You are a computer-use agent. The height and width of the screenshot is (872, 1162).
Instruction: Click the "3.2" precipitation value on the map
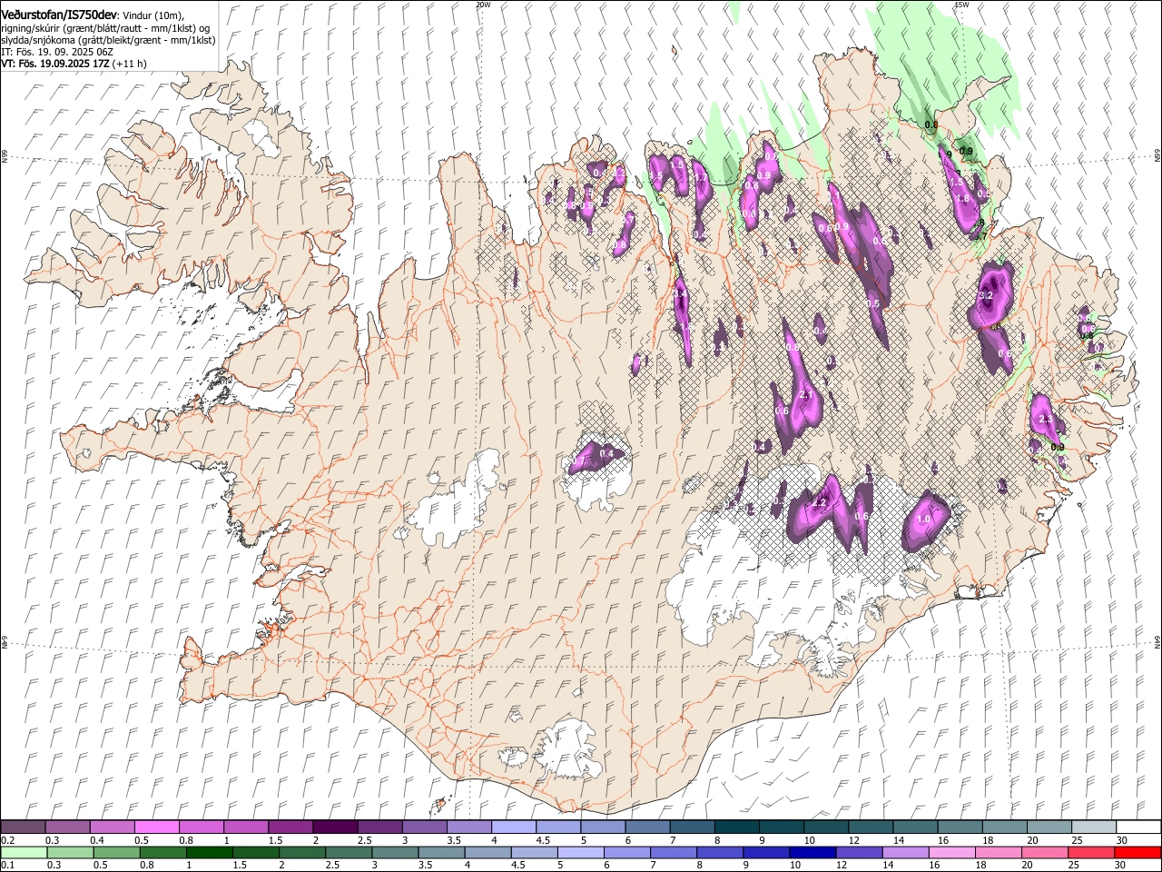click(987, 296)
